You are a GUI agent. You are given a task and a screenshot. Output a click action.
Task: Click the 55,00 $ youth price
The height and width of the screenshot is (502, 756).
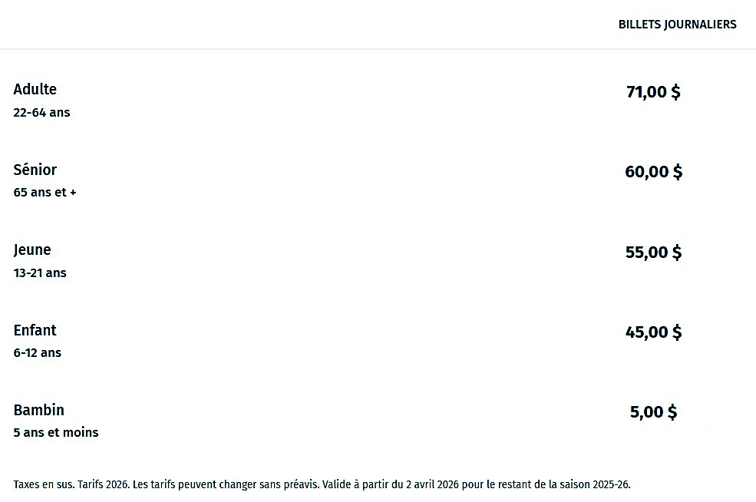pyautogui.click(x=653, y=253)
